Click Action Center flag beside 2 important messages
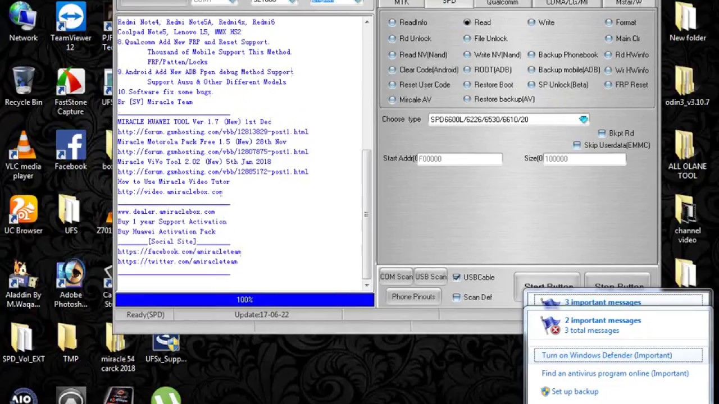 click(550, 325)
